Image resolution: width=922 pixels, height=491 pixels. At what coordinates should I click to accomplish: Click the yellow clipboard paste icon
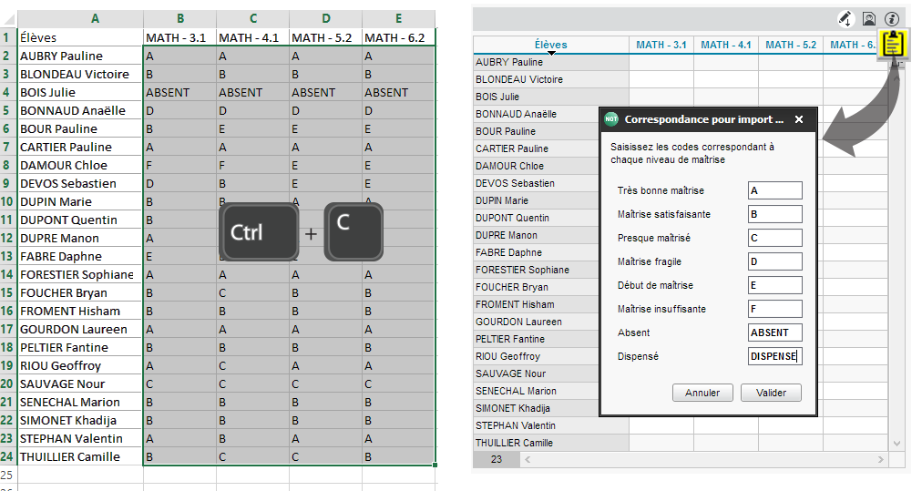pyautogui.click(x=893, y=44)
